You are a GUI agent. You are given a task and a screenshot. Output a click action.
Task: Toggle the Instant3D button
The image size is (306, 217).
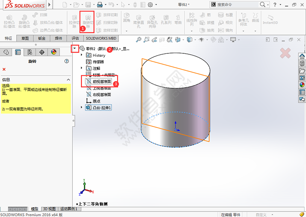click(x=270, y=21)
